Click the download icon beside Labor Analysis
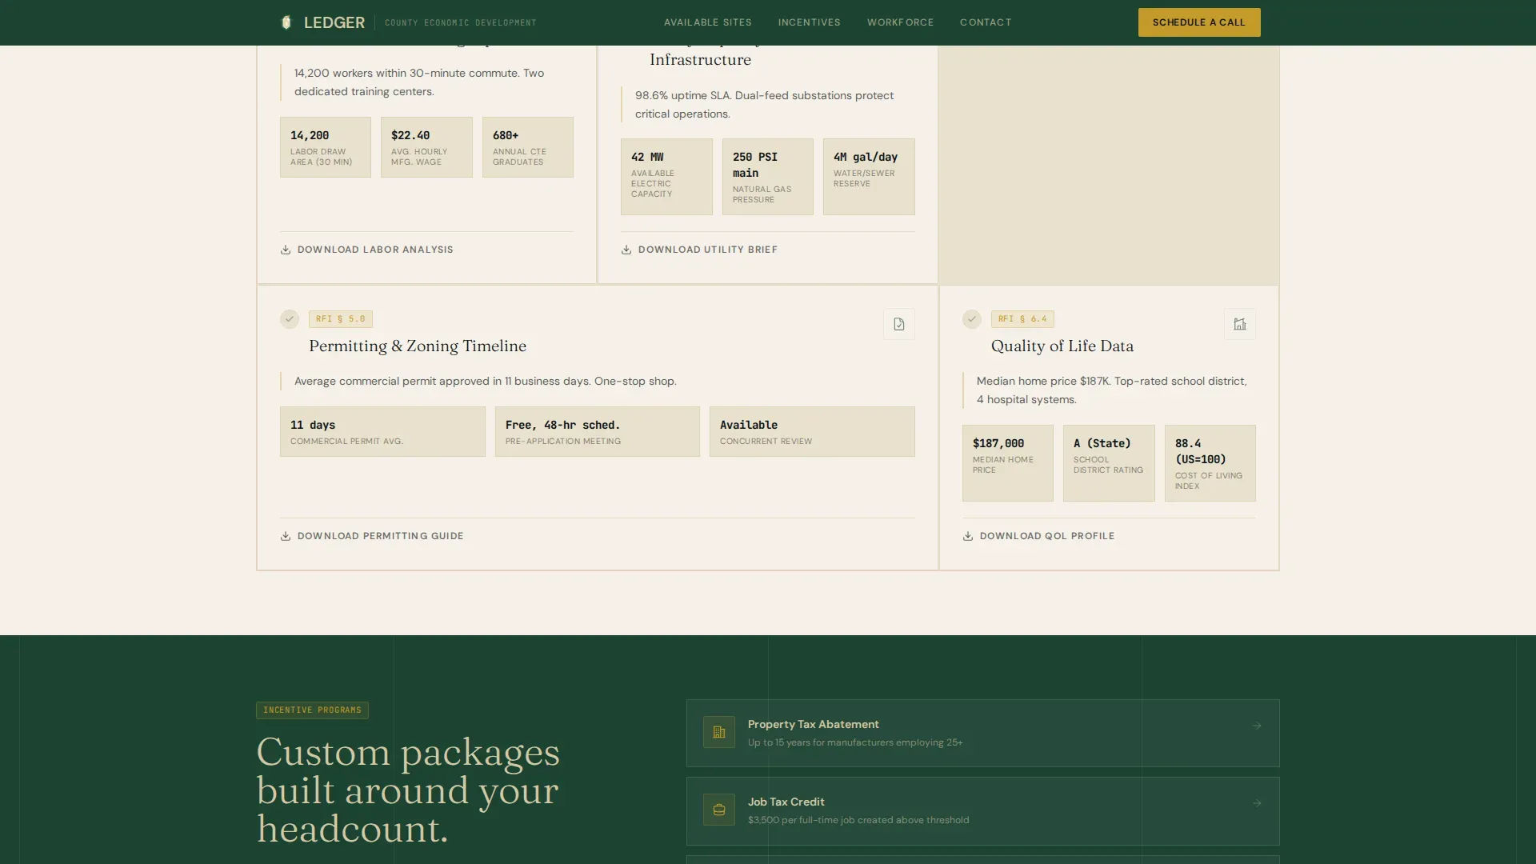The width and height of the screenshot is (1536, 864). [x=286, y=250]
